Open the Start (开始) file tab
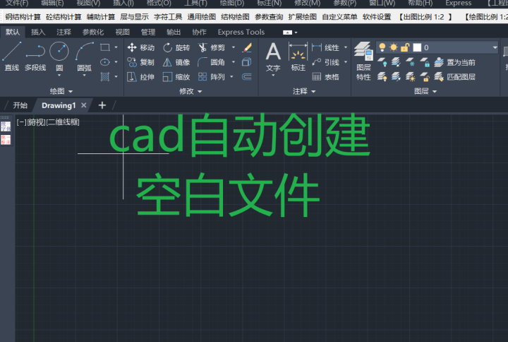This screenshot has width=508, height=342. pyautogui.click(x=20, y=105)
